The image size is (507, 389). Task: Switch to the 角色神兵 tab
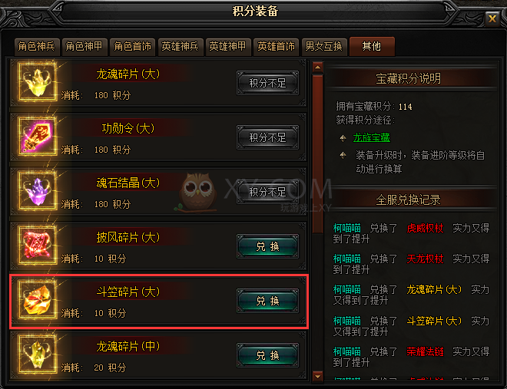click(36, 47)
